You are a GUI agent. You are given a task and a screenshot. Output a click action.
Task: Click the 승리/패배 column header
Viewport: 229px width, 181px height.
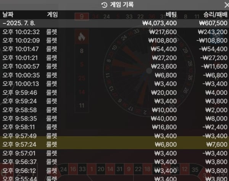pyautogui.click(x=215, y=15)
